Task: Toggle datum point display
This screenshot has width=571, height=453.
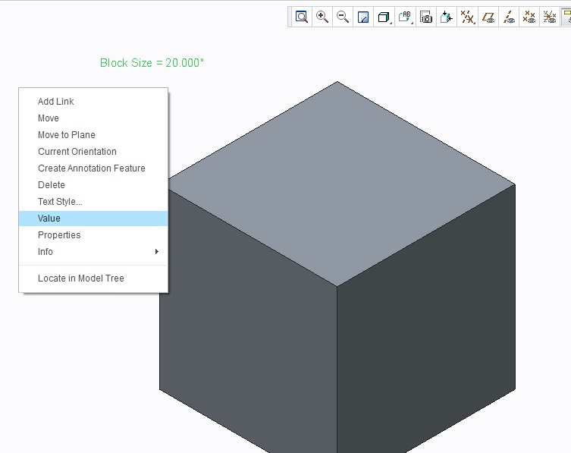Action: tap(529, 17)
